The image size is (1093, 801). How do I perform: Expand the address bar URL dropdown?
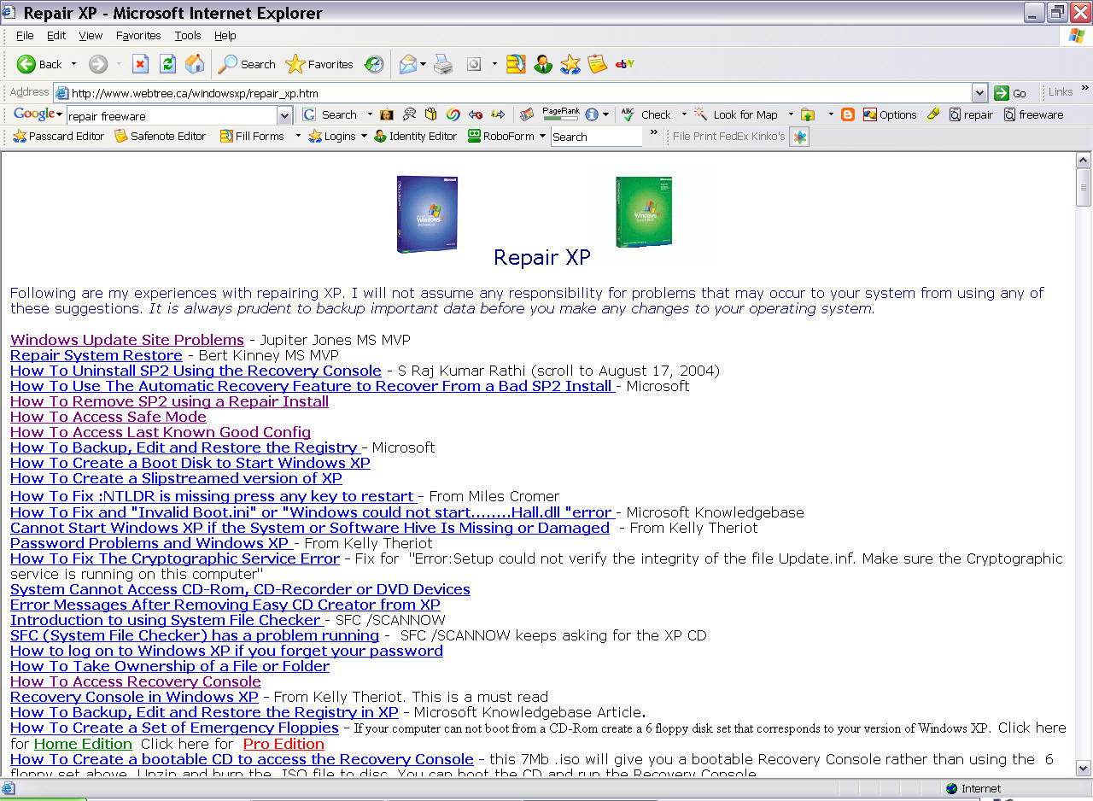point(979,92)
